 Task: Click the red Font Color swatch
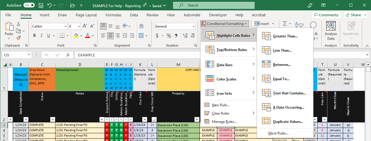(88, 36)
